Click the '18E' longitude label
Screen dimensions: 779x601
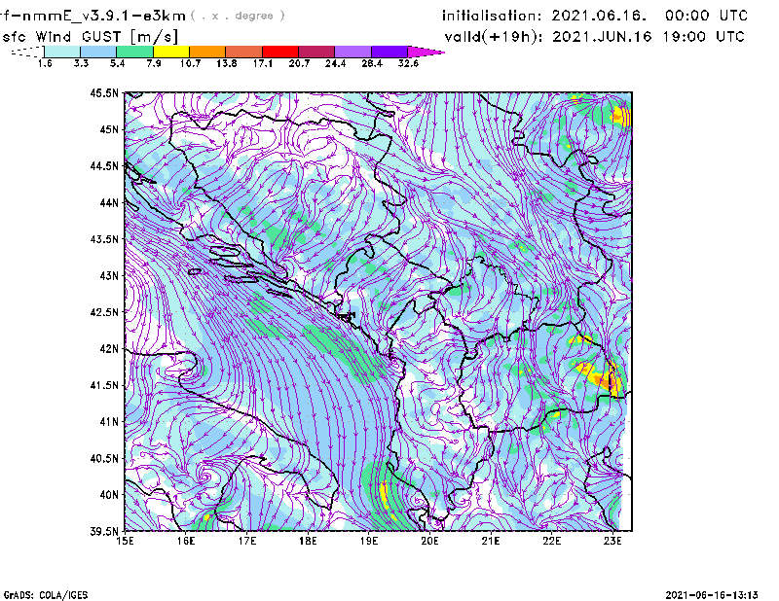[308, 541]
